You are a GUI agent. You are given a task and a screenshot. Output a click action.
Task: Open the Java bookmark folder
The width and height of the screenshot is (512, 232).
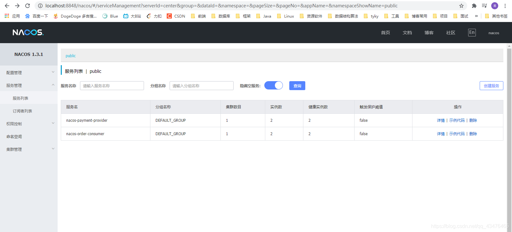click(264, 16)
